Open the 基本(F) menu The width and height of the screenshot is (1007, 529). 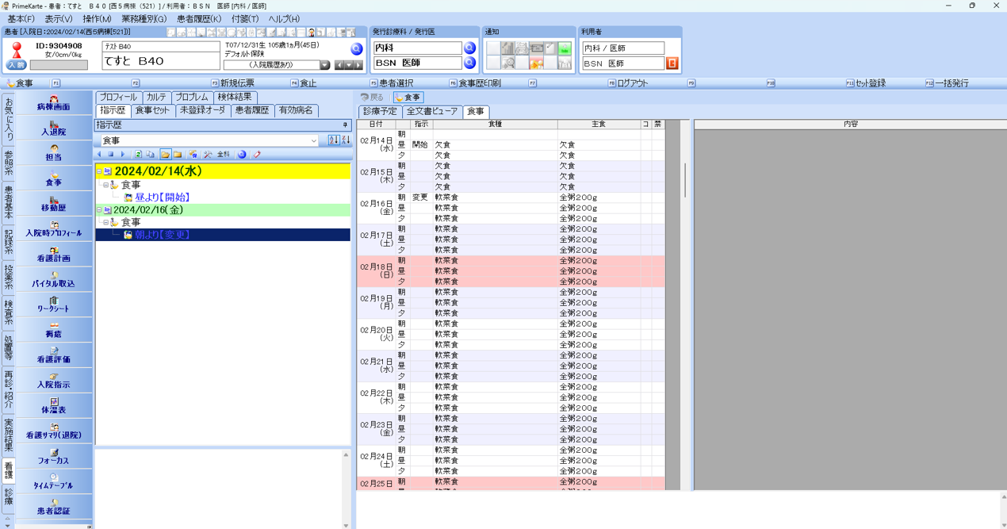pyautogui.click(x=21, y=19)
